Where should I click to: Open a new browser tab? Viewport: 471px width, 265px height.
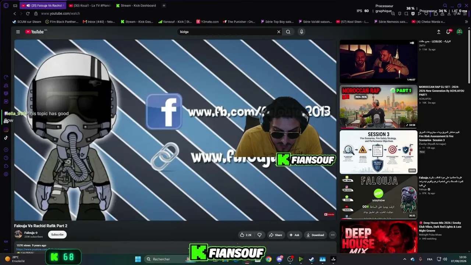(x=164, y=6)
